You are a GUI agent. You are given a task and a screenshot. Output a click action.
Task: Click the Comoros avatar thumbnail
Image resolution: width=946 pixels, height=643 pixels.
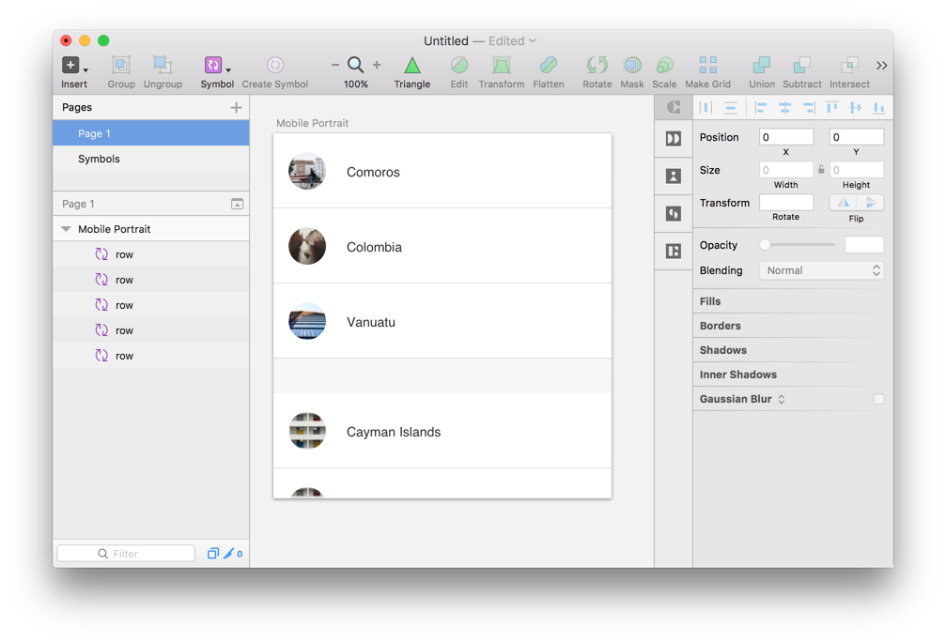coord(307,171)
